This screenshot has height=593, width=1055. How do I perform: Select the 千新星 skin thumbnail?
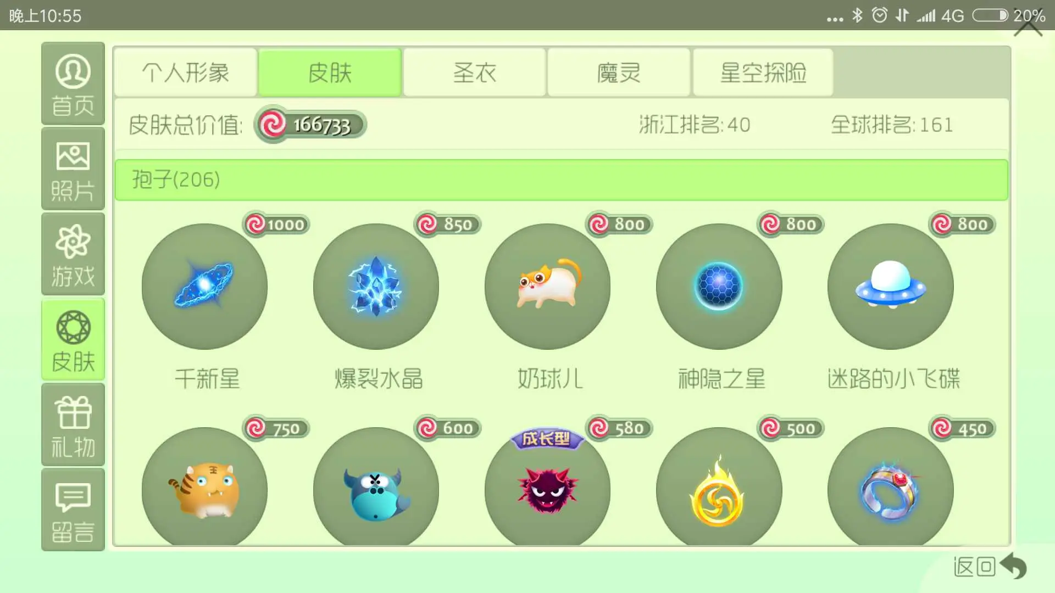click(x=204, y=286)
